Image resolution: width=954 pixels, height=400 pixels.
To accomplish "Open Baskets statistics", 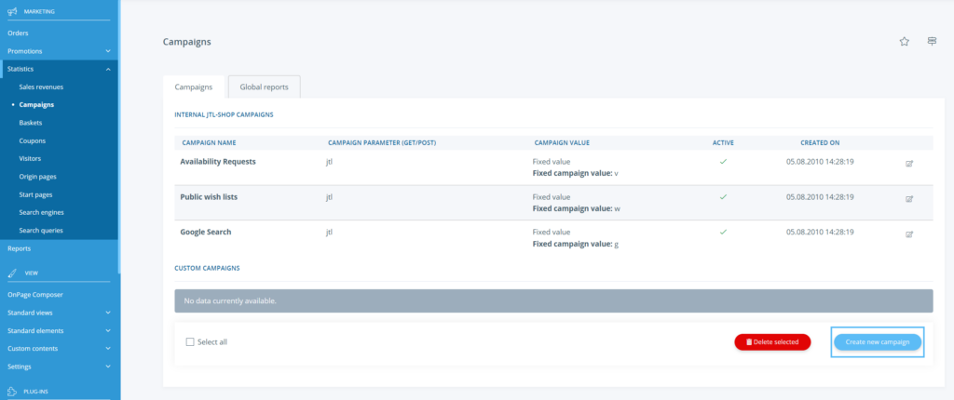I will (31, 123).
